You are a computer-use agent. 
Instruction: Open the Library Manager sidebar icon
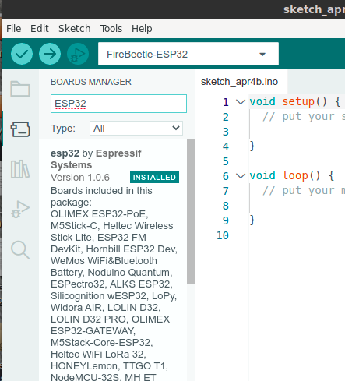(20, 169)
